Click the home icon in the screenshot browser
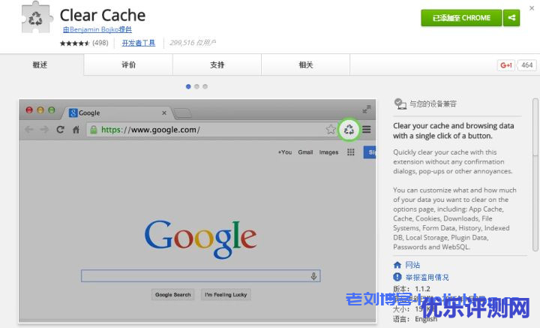The width and height of the screenshot is (540, 328). (x=76, y=130)
